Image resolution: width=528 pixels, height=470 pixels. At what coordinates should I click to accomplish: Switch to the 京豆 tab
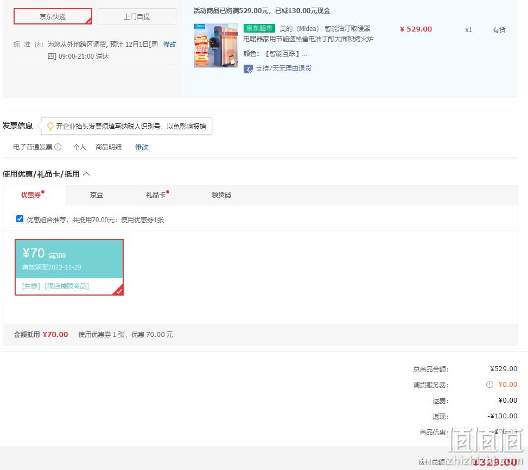click(x=96, y=195)
